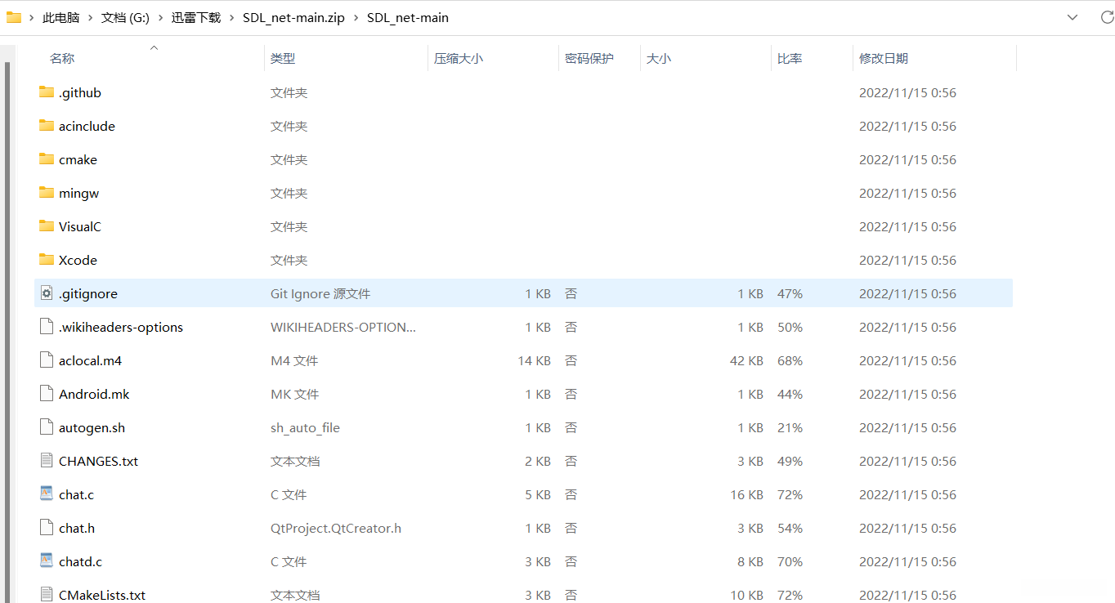This screenshot has height=603, width=1115.
Task: Click the autogen.sh file icon
Action: 47,427
